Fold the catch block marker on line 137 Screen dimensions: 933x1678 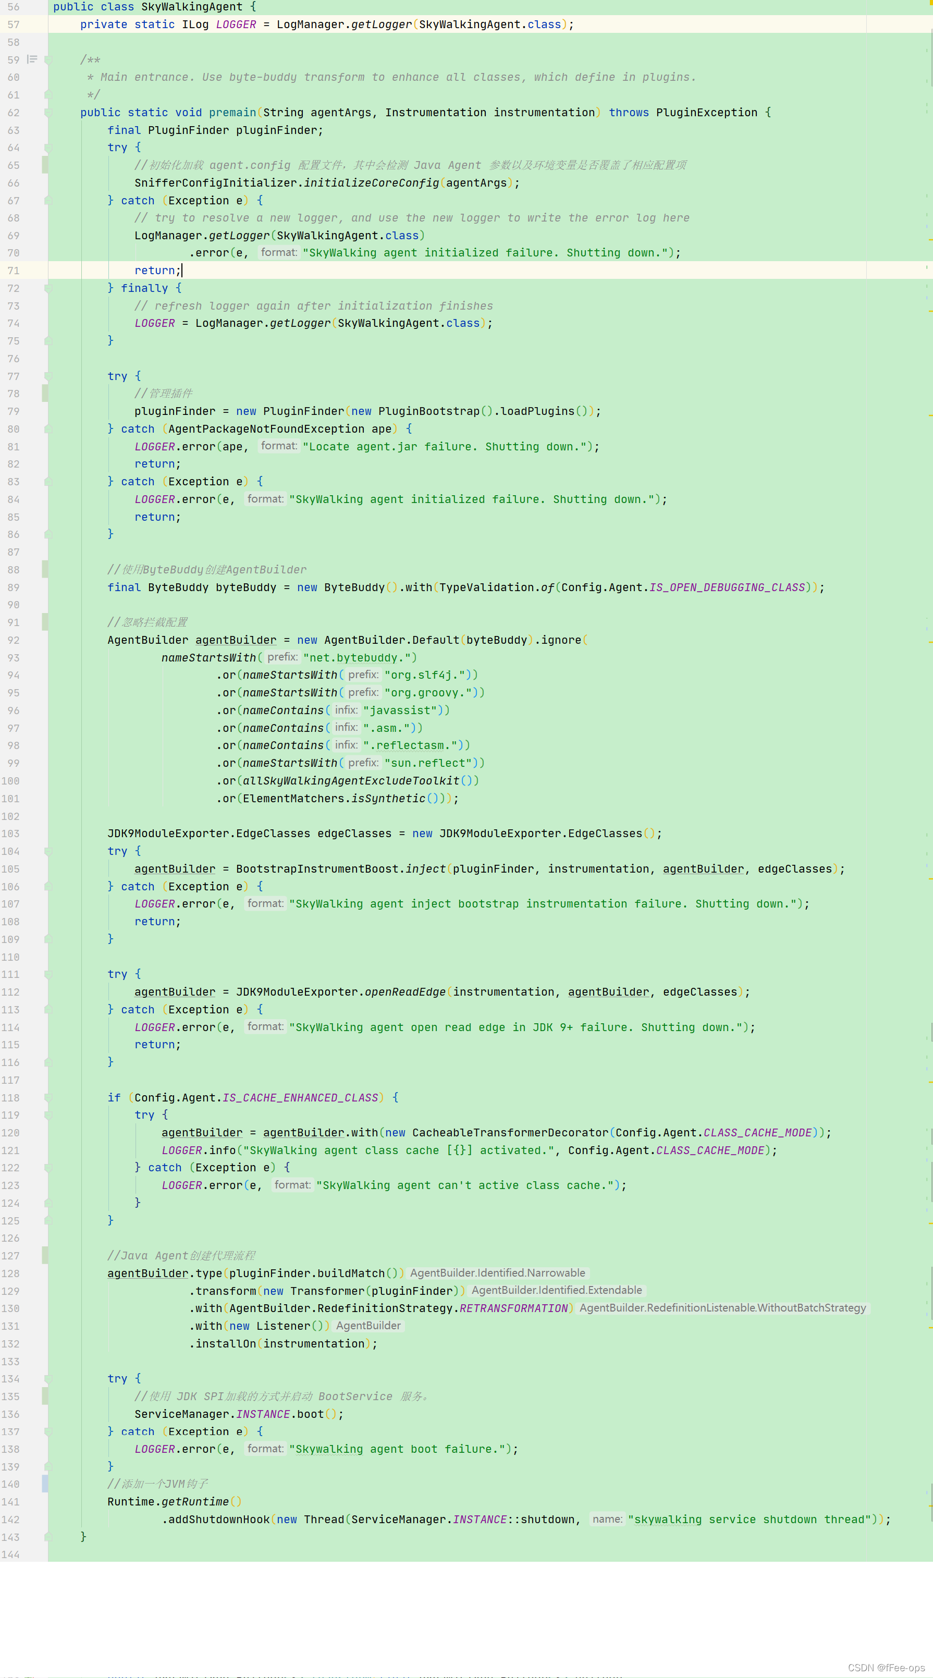(48, 1431)
